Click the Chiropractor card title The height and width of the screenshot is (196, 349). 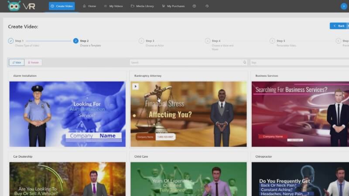point(263,157)
